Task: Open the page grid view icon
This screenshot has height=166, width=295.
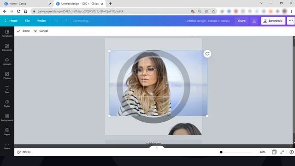Action: click(274, 152)
